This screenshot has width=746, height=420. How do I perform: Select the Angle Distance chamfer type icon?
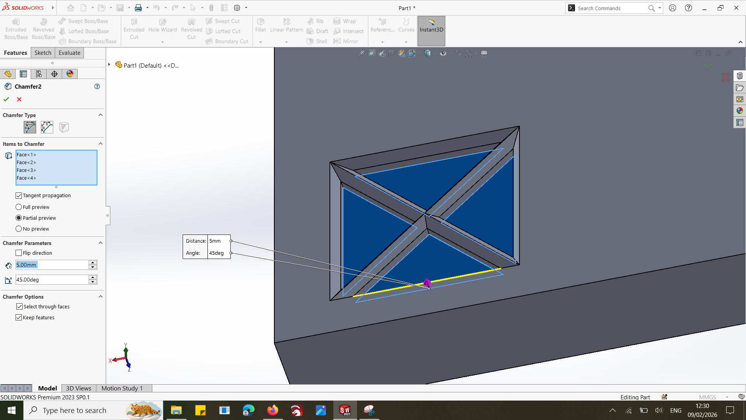[x=30, y=127]
